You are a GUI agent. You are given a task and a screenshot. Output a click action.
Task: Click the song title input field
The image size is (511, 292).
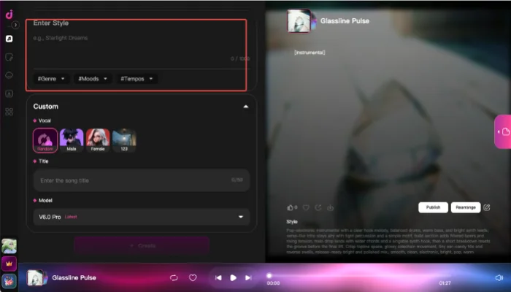(x=142, y=180)
